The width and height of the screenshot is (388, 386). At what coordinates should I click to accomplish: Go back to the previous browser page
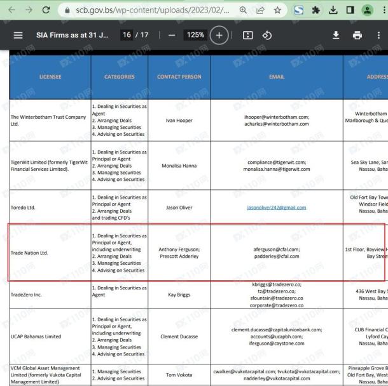coord(11,10)
